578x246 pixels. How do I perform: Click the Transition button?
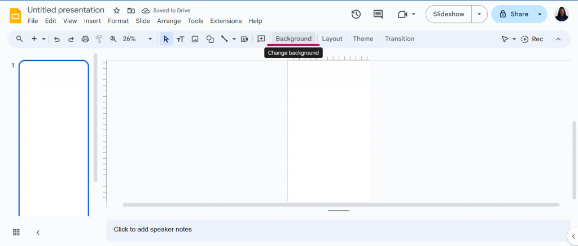pos(400,39)
